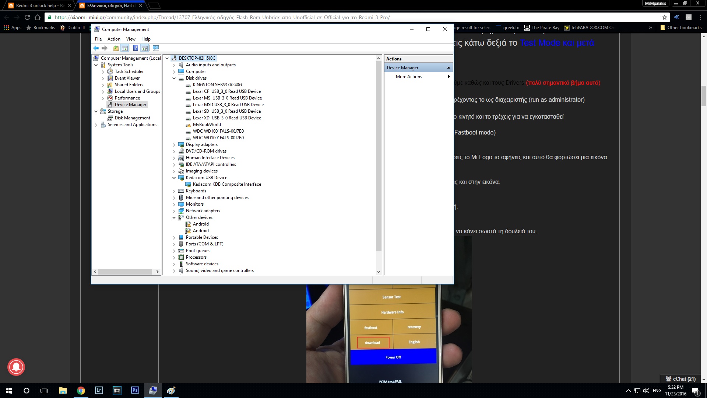Expand the Display adapters category
Viewport: 707px width, 398px height.
tap(174, 145)
